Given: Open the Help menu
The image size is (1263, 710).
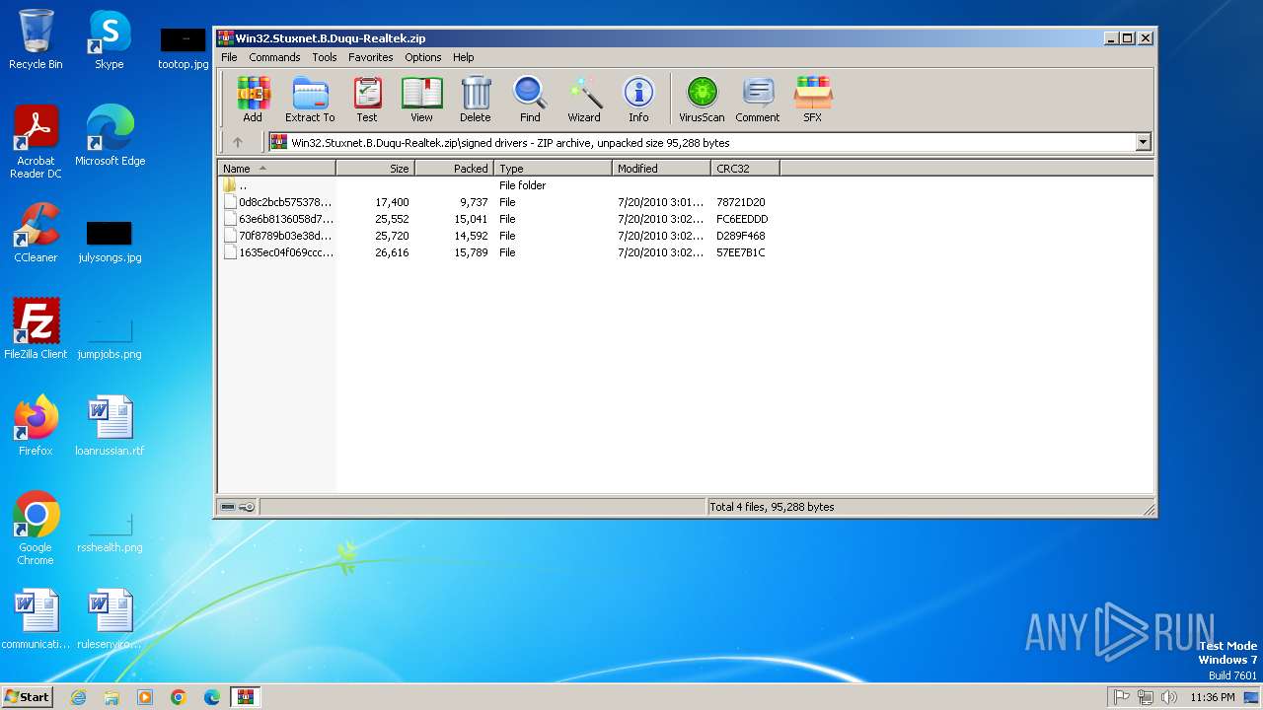Looking at the screenshot, I should 464,57.
